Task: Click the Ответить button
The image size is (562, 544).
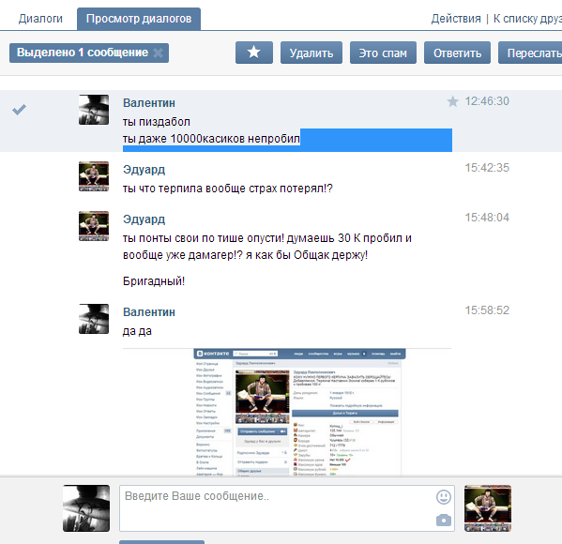Action: point(457,53)
